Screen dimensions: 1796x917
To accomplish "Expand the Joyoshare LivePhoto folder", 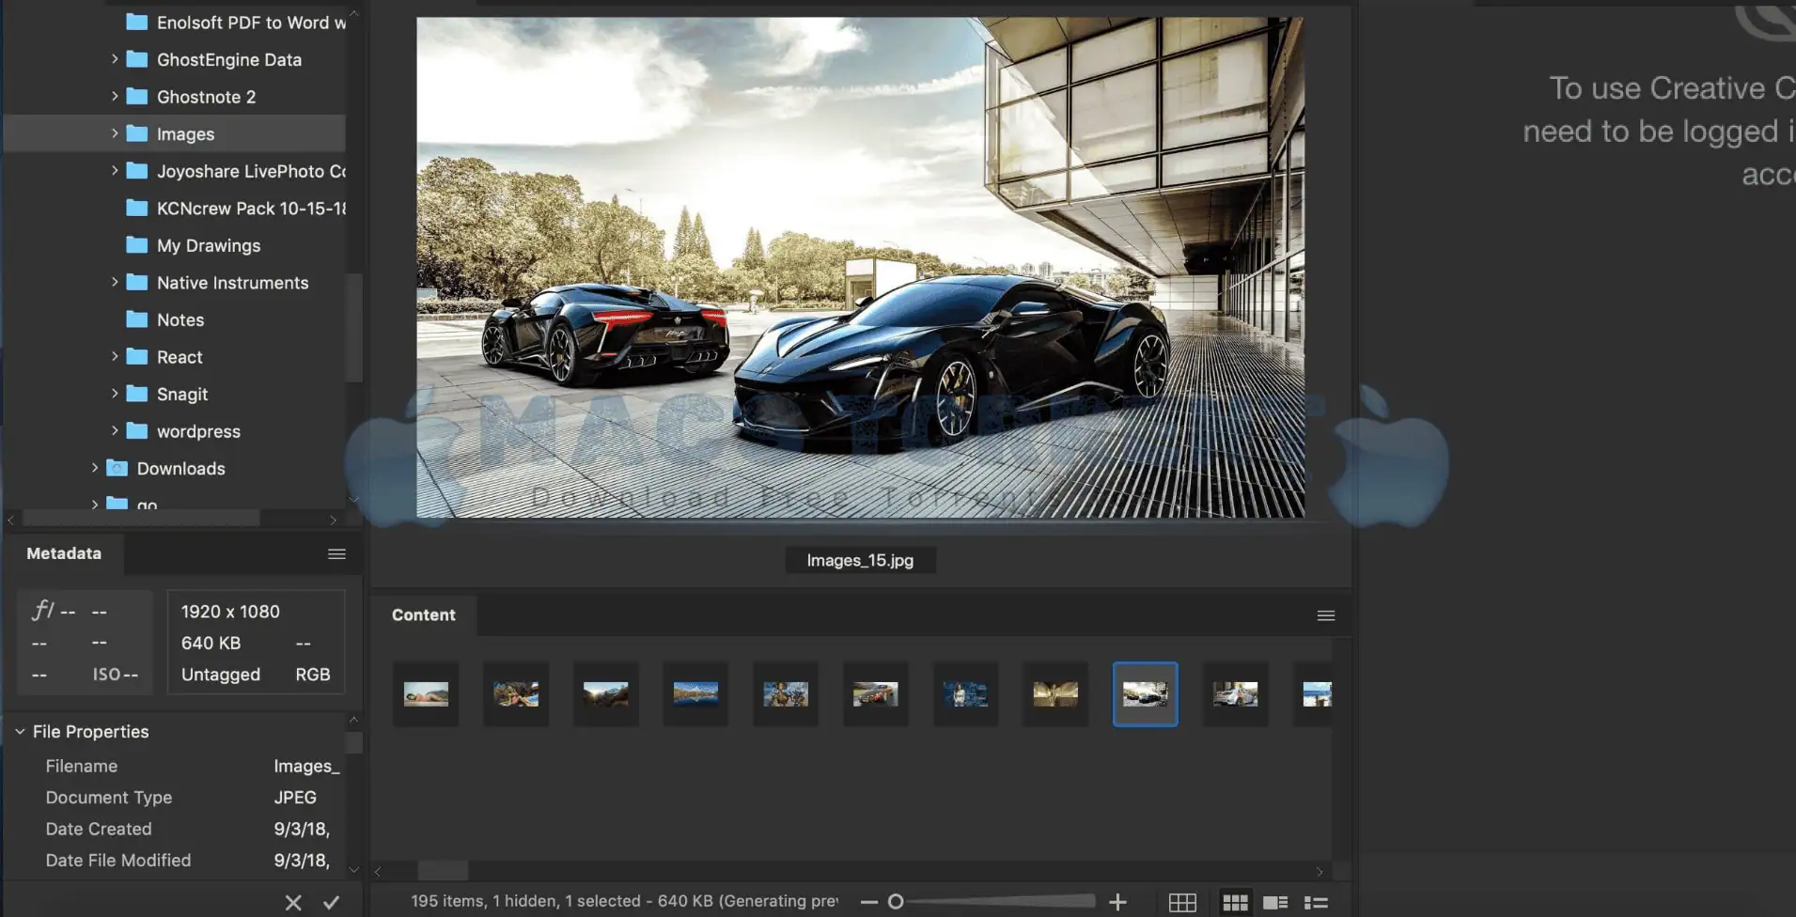I will point(115,170).
